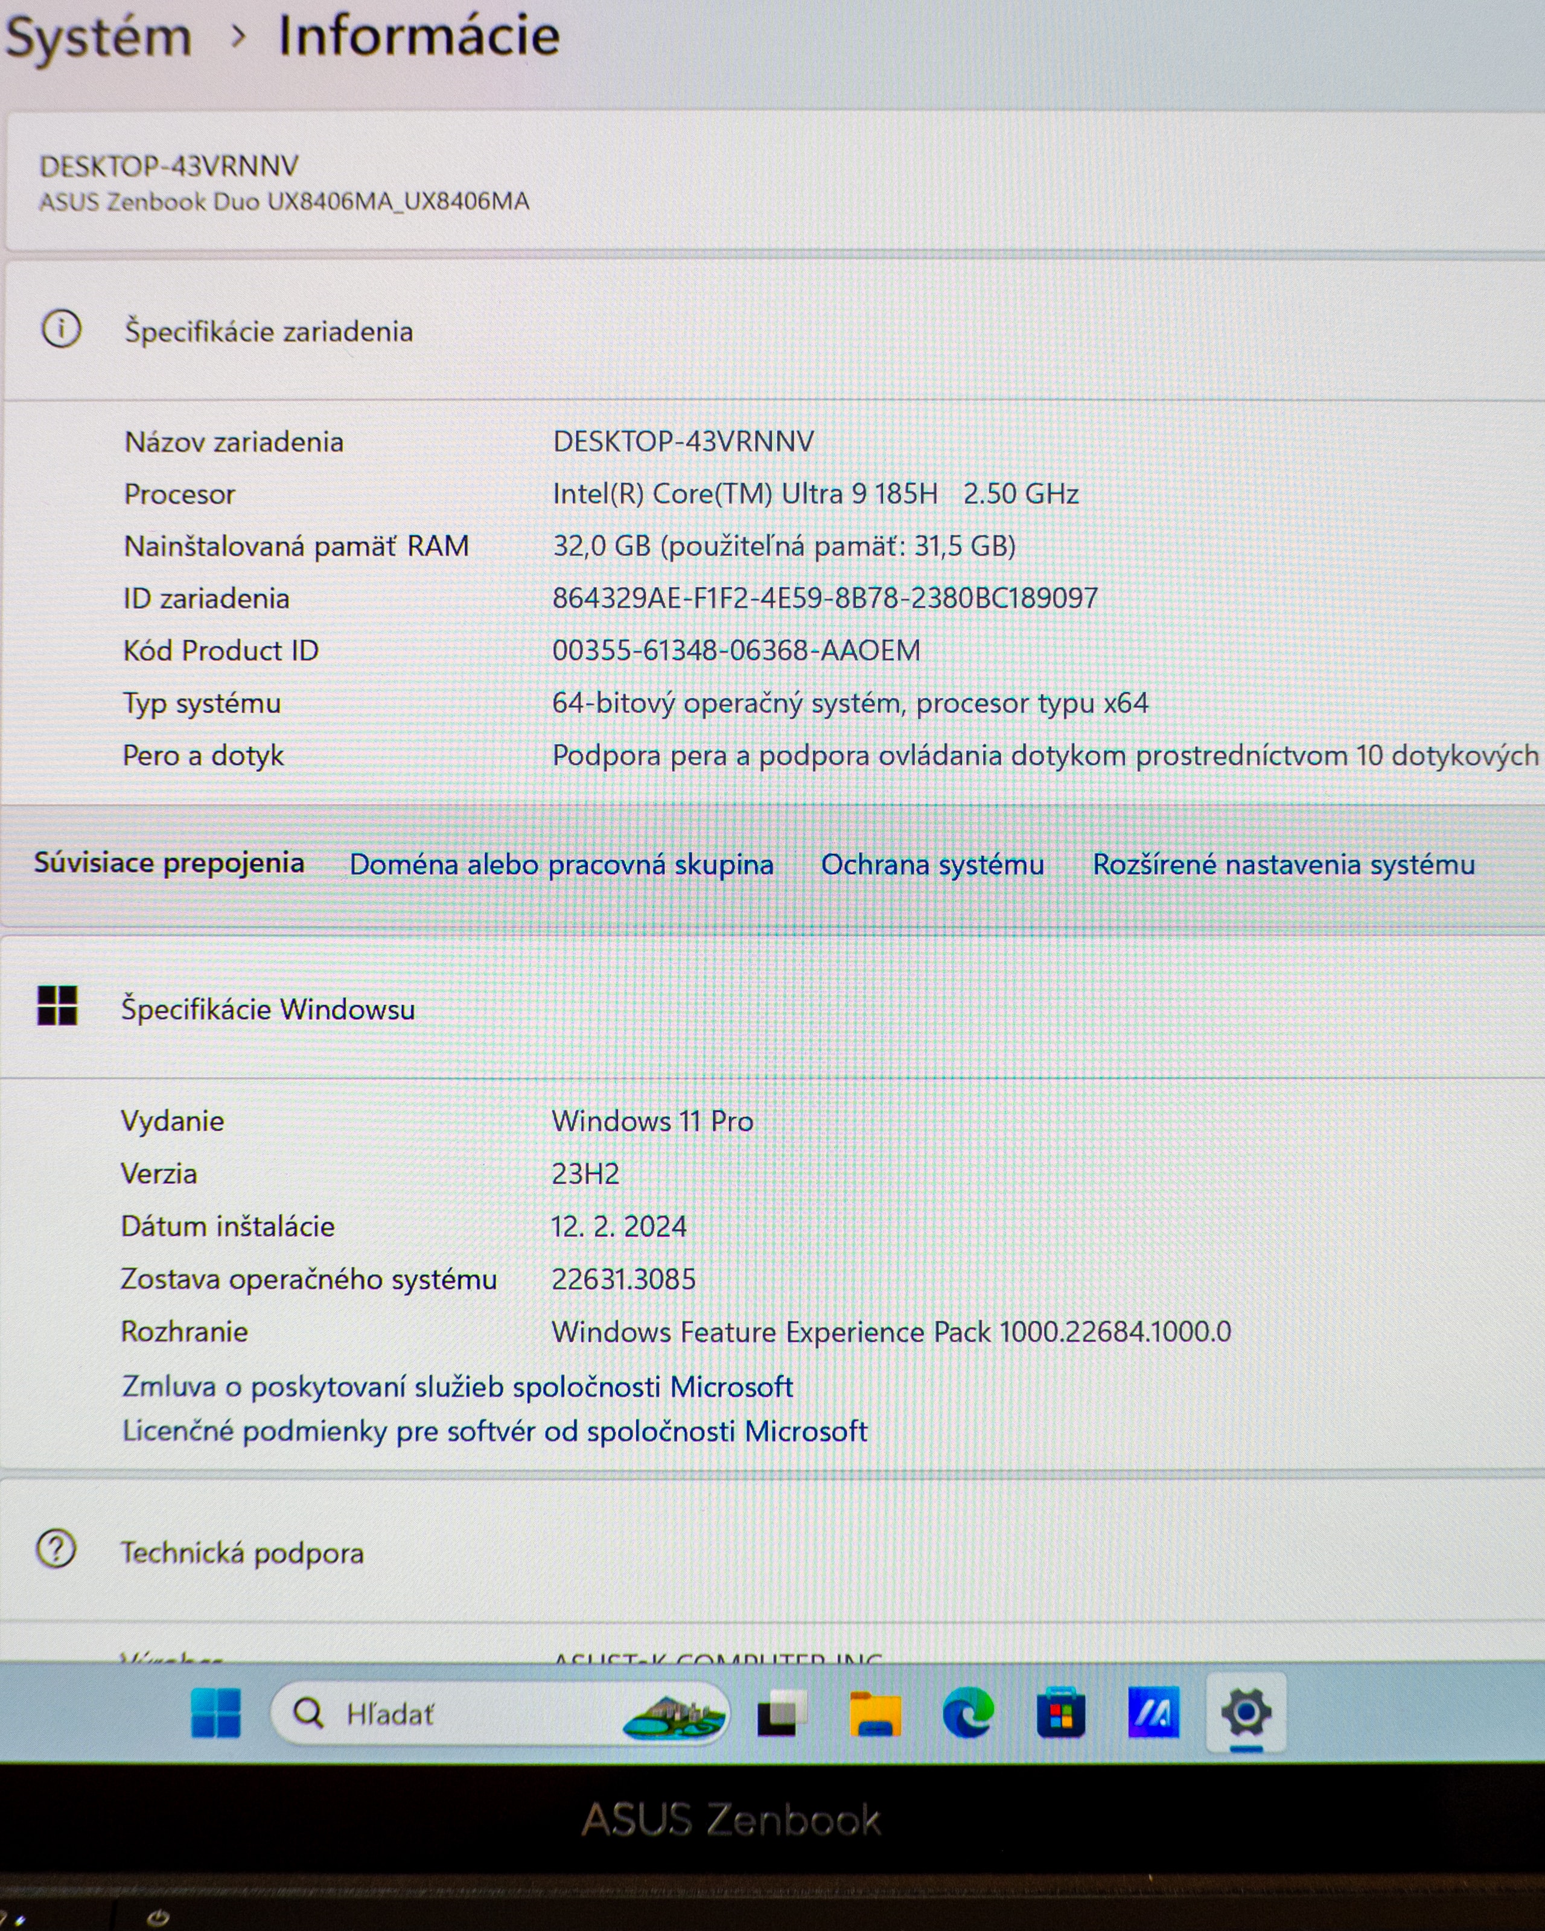Select processor value Intel(R) Core(TM) Ultra 9 185H

point(745,494)
